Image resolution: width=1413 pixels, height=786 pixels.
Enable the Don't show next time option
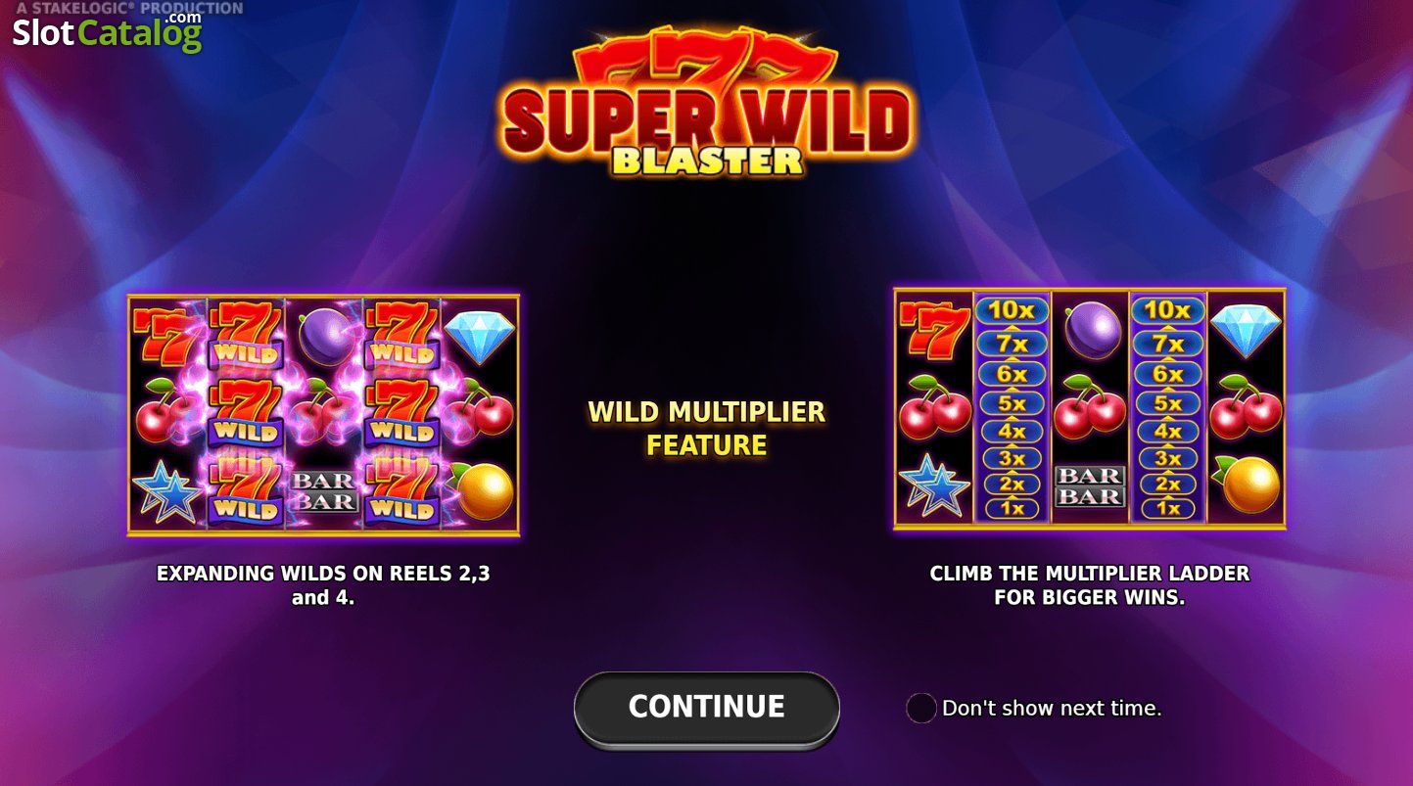point(921,708)
